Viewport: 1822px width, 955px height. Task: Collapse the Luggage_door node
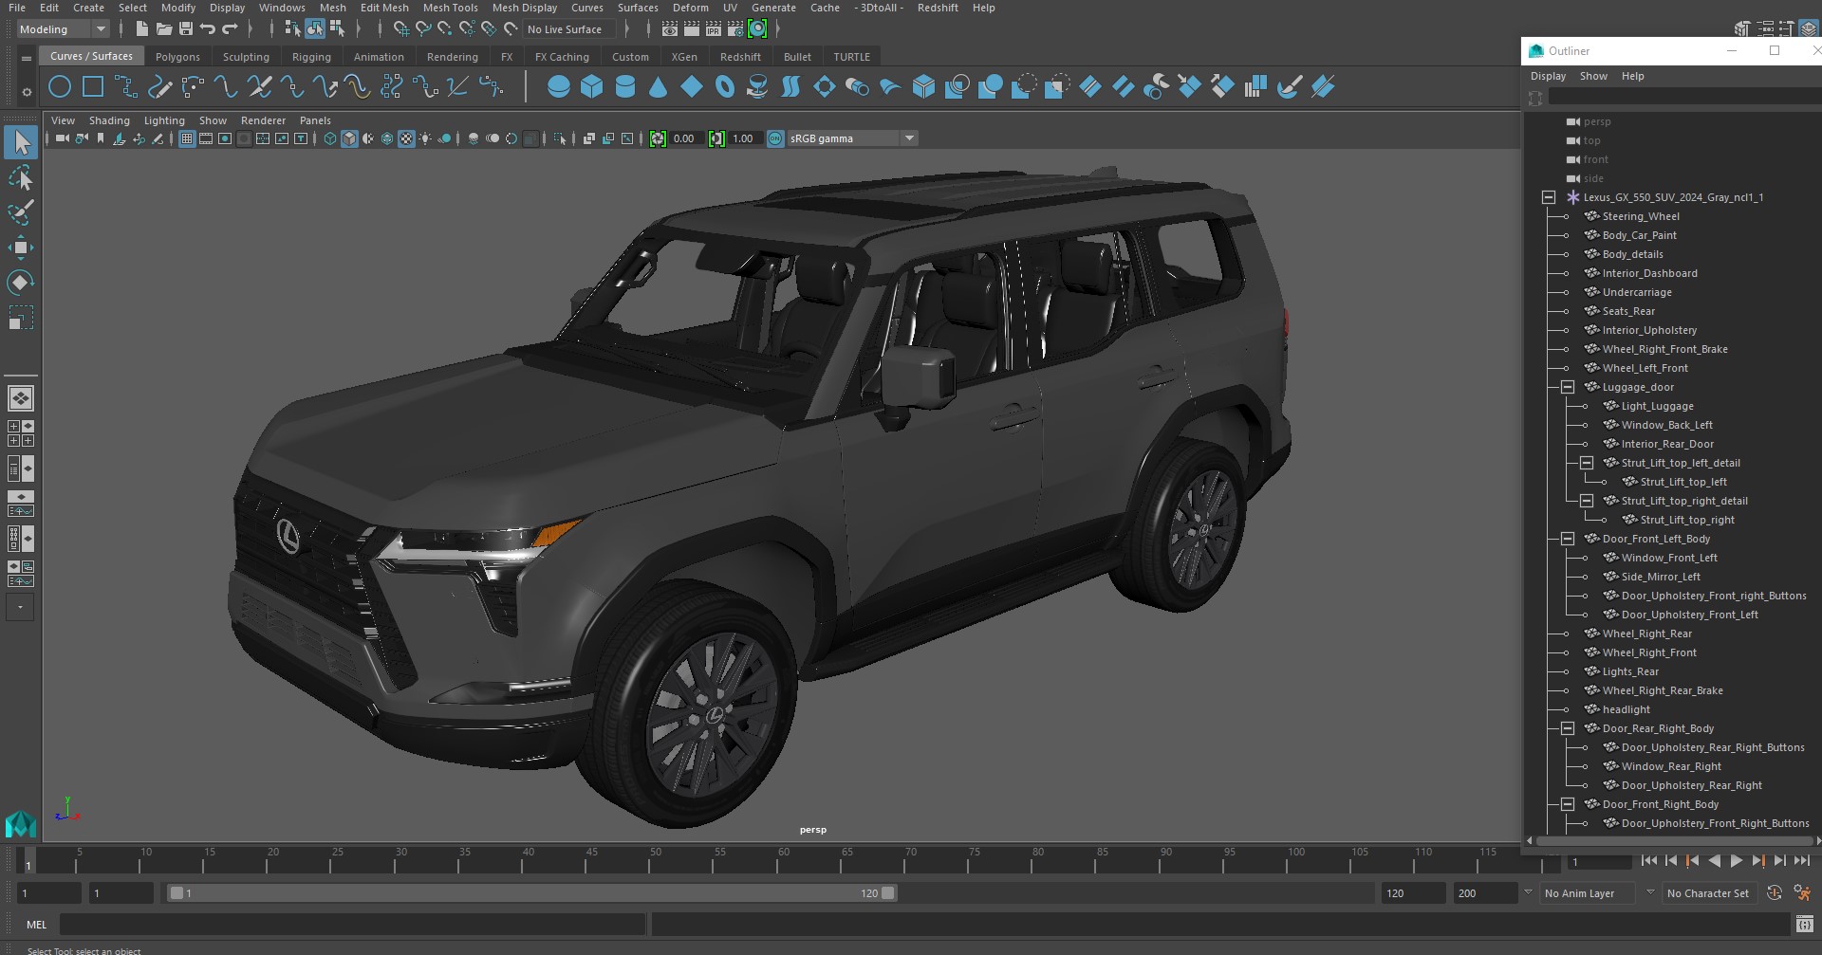pos(1568,387)
